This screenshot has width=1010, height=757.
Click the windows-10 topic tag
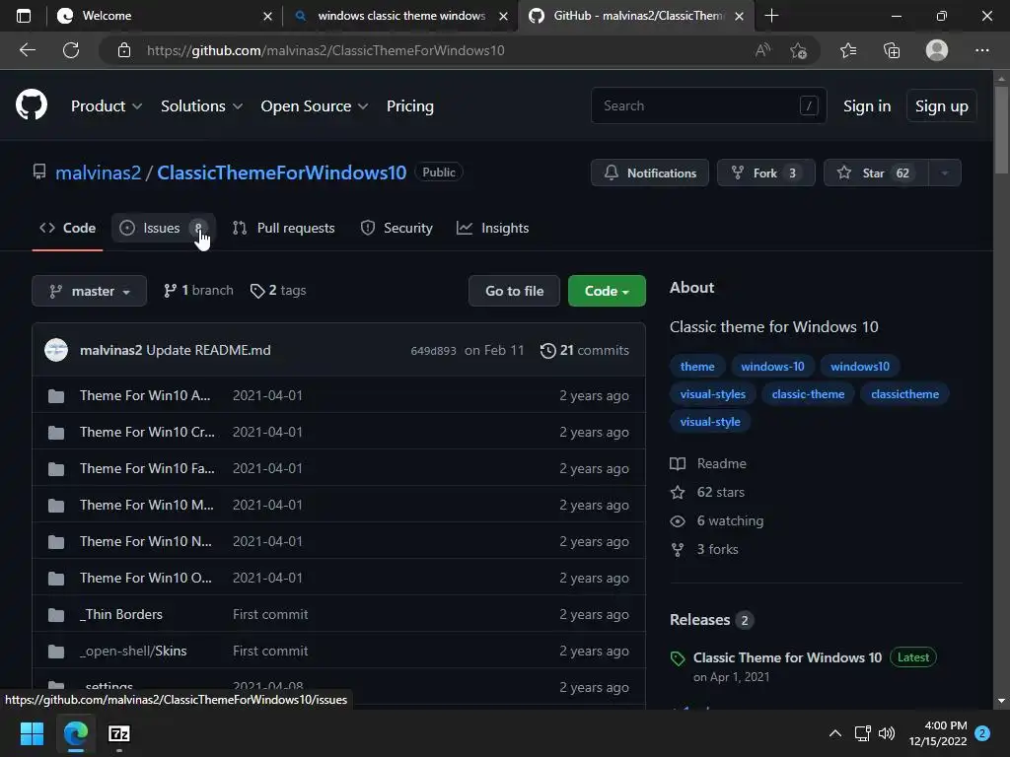tap(772, 367)
